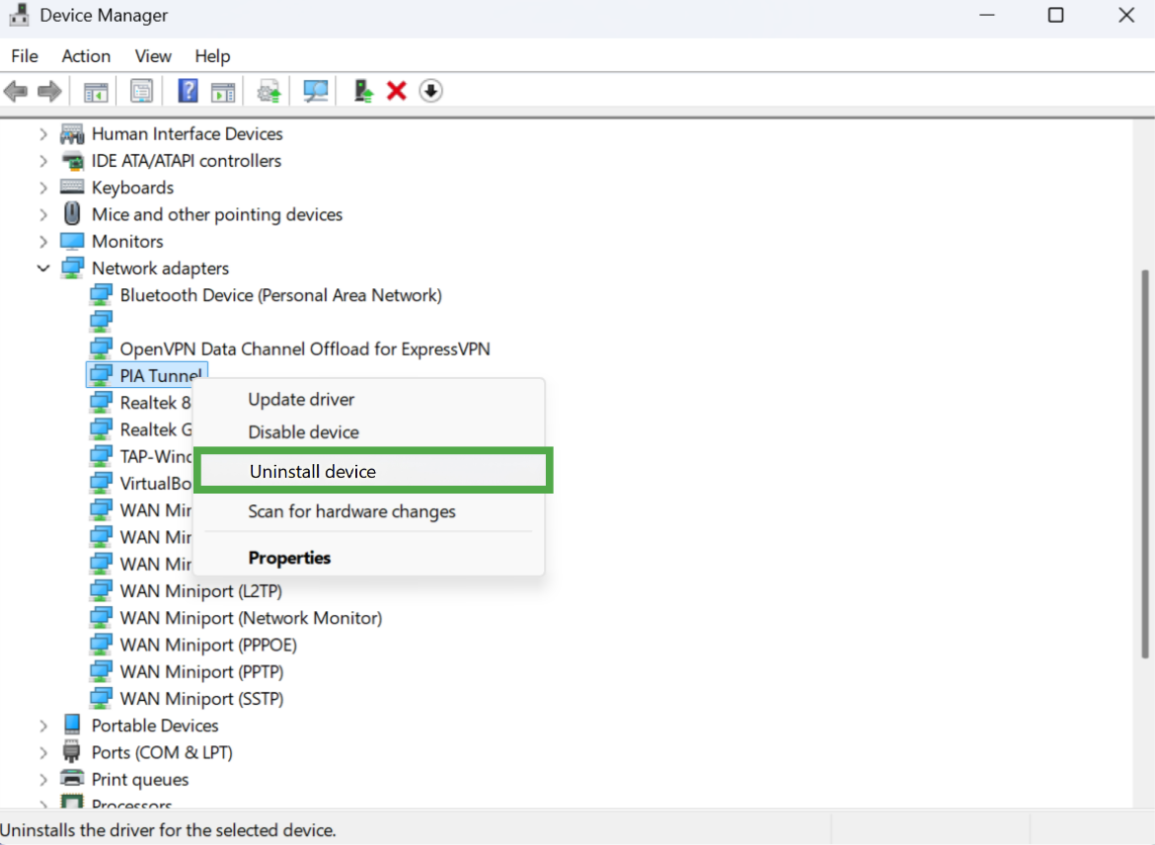This screenshot has height=845, width=1155.
Task: Select the Realtek G adapter row
Action: (x=141, y=429)
